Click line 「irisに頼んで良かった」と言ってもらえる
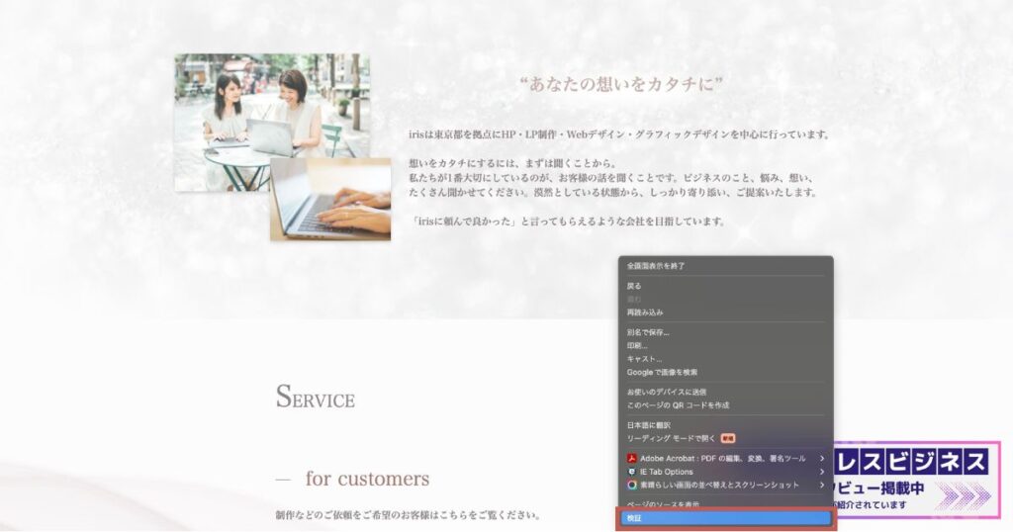 (x=567, y=221)
